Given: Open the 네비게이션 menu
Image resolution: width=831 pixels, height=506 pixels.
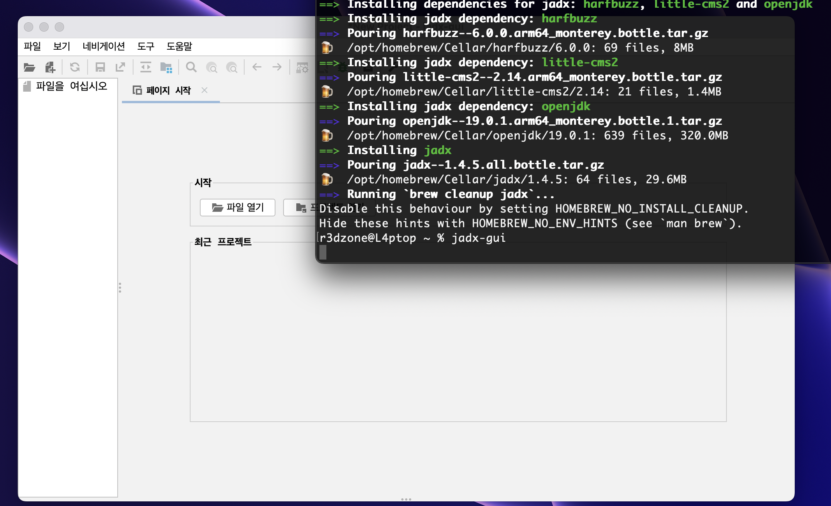Looking at the screenshot, I should tap(104, 46).
